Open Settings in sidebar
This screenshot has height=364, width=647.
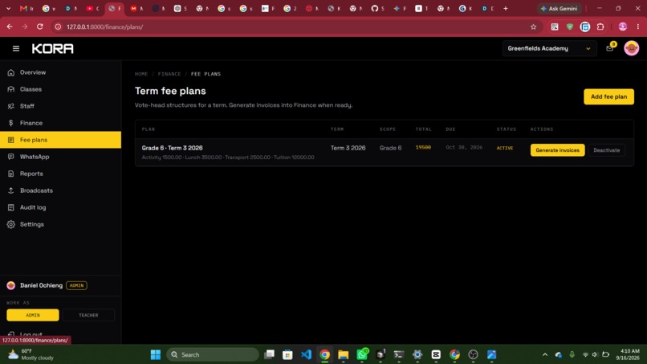click(x=61, y=224)
